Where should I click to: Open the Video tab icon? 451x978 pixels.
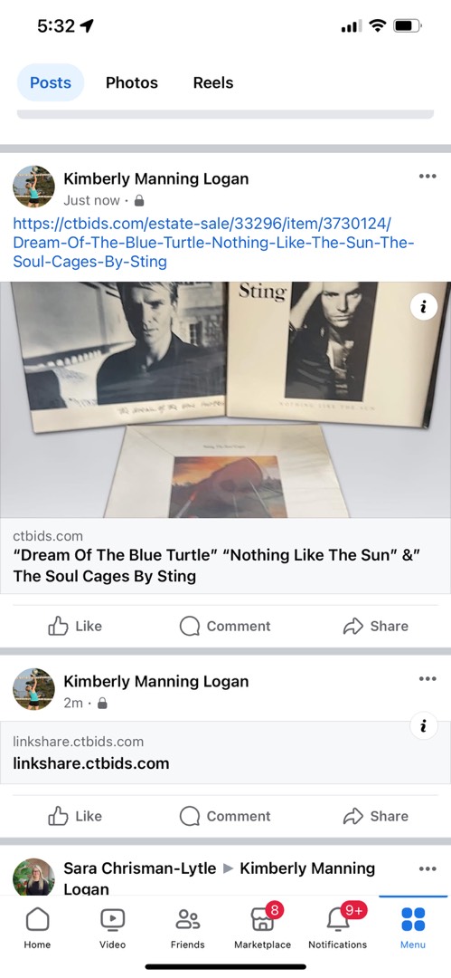pos(112,927)
